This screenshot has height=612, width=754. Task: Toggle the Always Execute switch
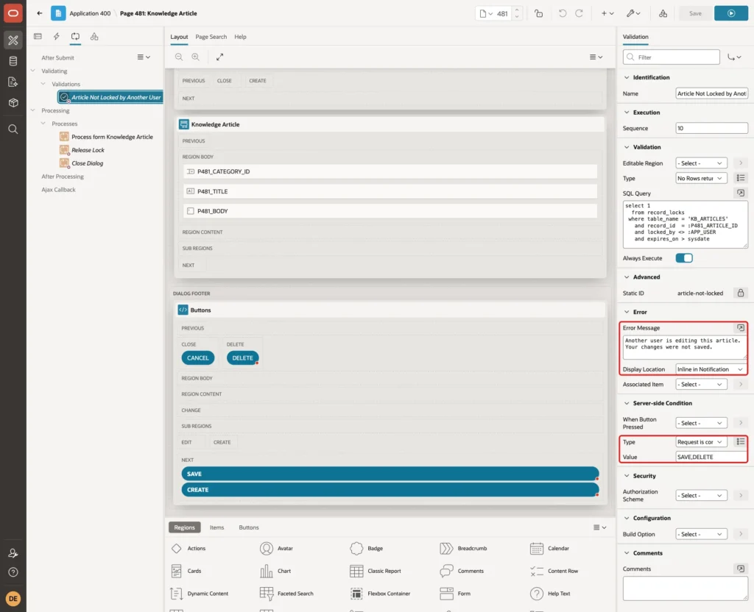[684, 258]
